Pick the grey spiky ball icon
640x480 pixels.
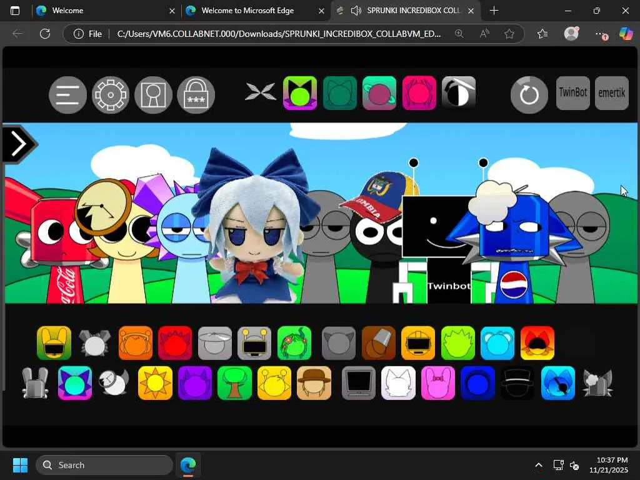[x=94, y=343]
